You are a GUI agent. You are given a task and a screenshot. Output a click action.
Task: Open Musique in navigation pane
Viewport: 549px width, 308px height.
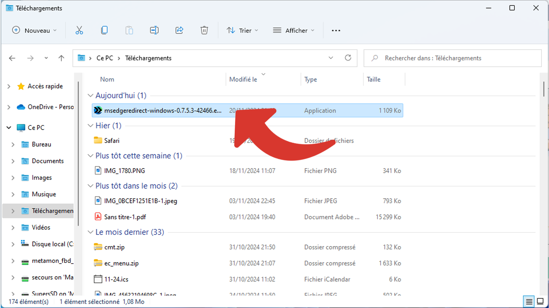coord(44,194)
